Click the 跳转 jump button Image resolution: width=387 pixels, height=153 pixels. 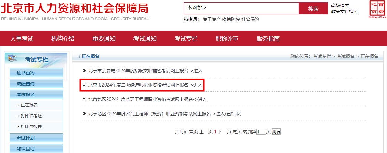[x=276, y=132]
